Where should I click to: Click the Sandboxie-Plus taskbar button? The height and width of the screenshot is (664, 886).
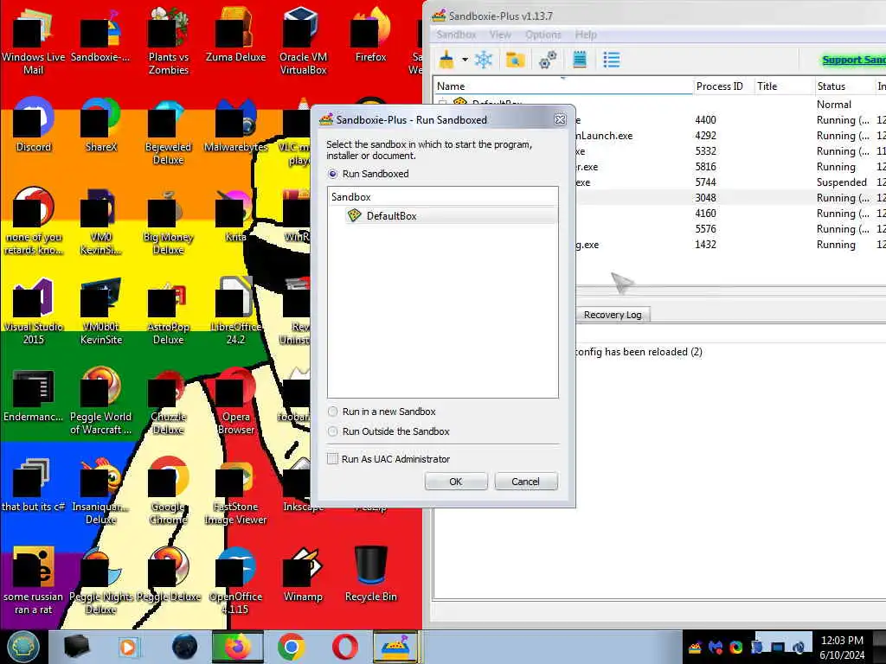pyautogui.click(x=395, y=647)
